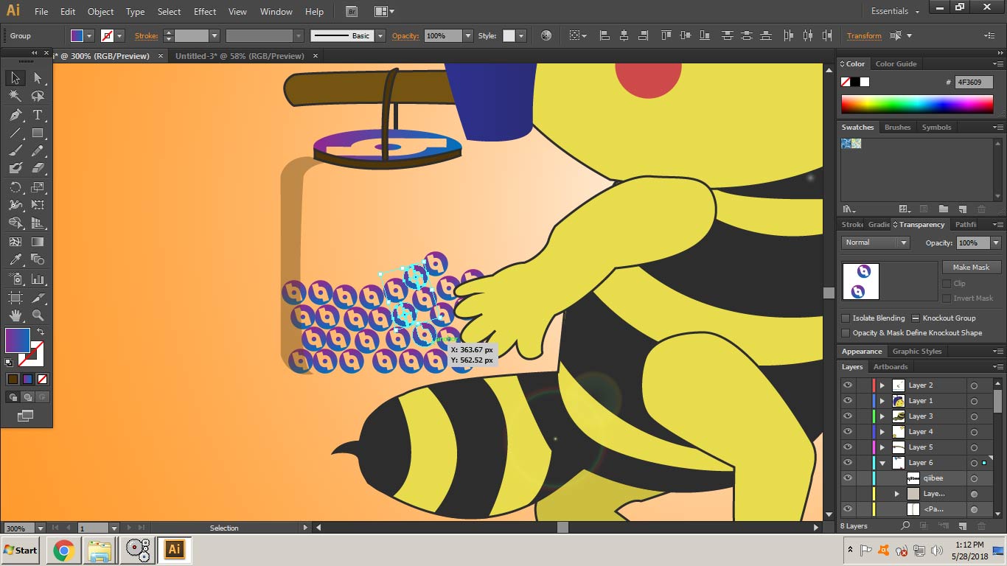Image resolution: width=1007 pixels, height=566 pixels.
Task: Switch to the Untitled-3 document tab
Action: point(240,56)
